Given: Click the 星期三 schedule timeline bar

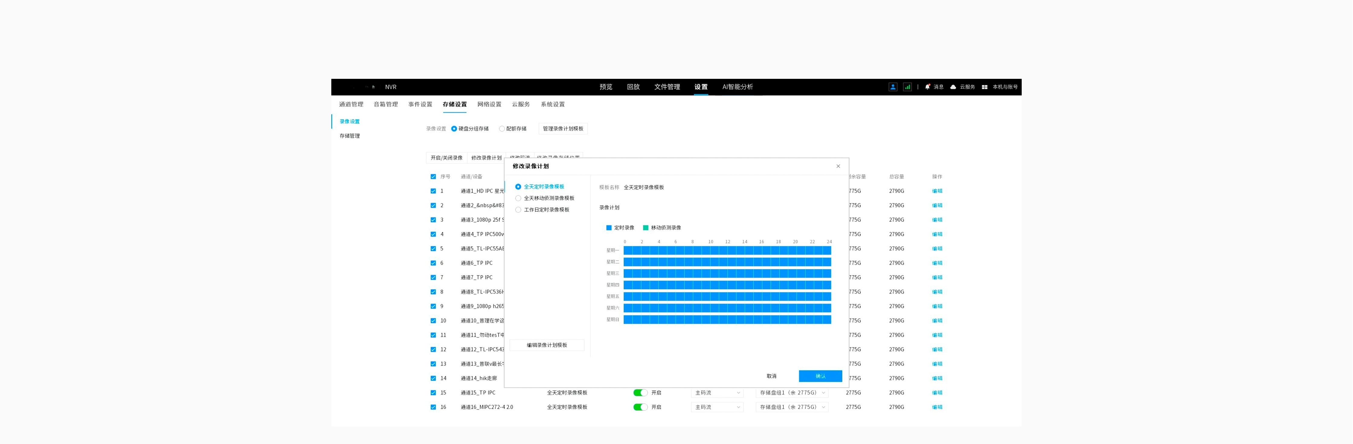Looking at the screenshot, I should (x=727, y=274).
